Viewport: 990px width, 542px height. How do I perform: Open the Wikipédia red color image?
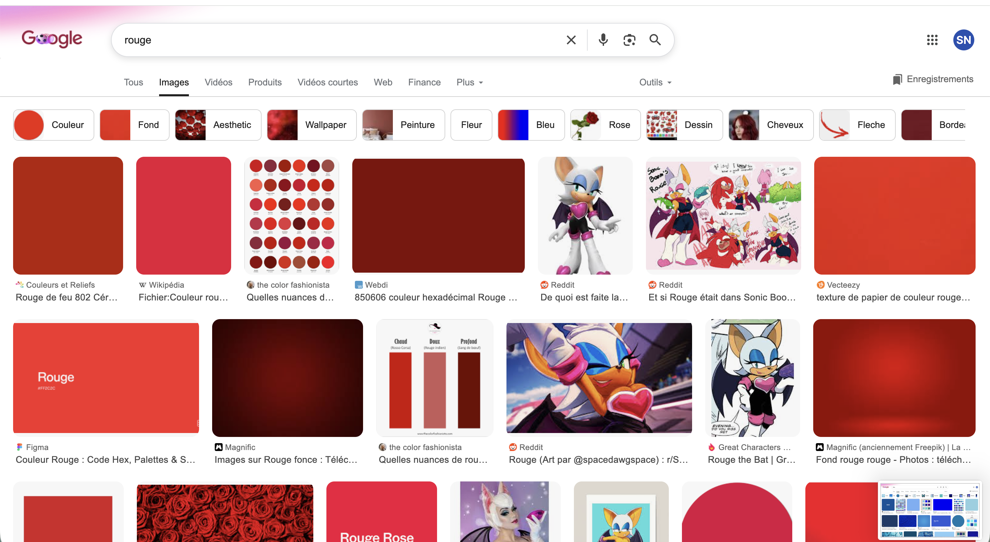(x=184, y=215)
